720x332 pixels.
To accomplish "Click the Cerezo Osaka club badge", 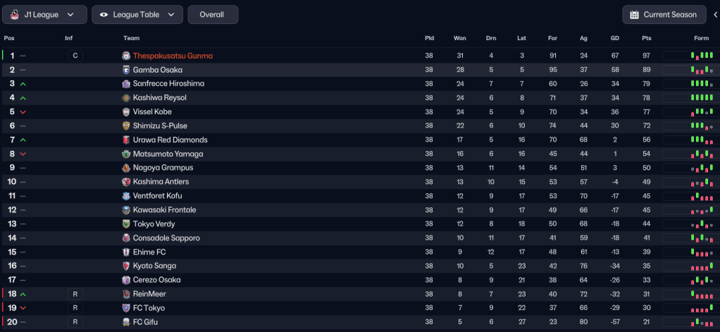I will click(x=126, y=280).
